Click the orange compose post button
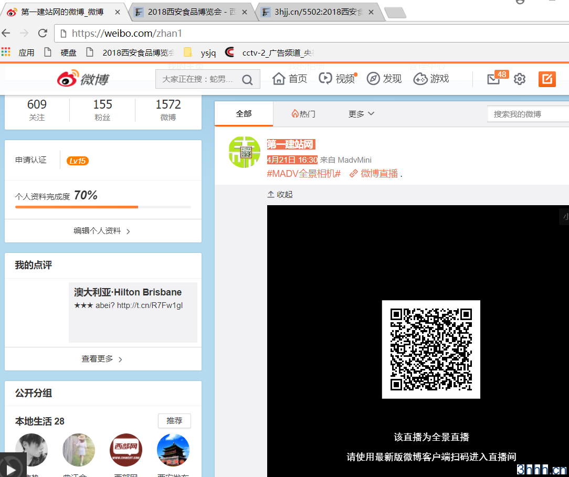This screenshot has height=477, width=569. 547,79
